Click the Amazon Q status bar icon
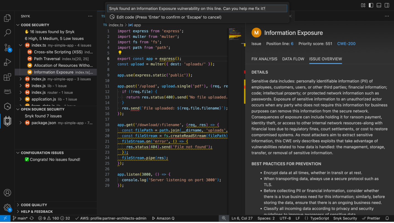Viewport: 394px width, 223px height. click(x=163, y=218)
